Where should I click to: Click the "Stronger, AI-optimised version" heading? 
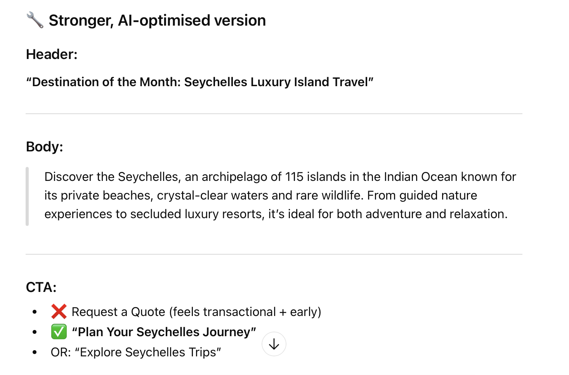[157, 20]
